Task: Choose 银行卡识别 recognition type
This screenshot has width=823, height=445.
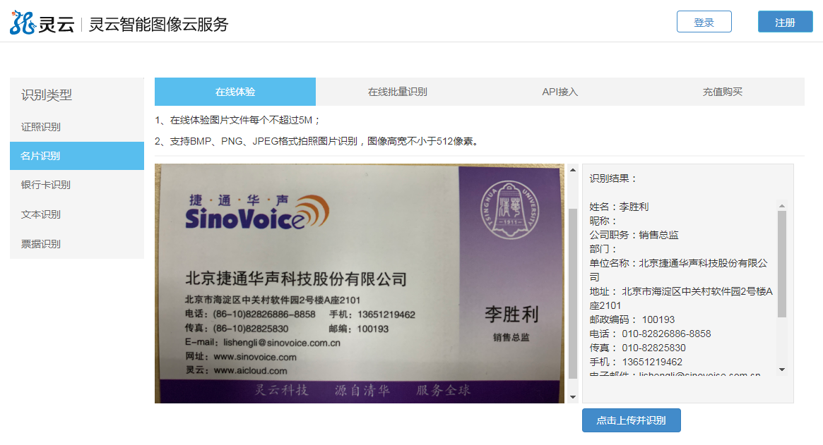Action: tap(46, 185)
